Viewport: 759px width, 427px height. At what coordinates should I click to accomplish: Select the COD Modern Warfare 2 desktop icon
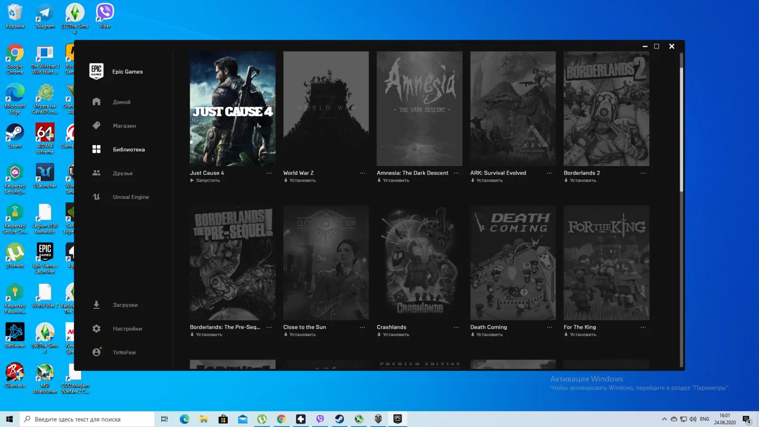coord(75,379)
